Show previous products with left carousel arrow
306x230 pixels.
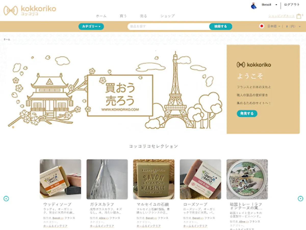6,198
